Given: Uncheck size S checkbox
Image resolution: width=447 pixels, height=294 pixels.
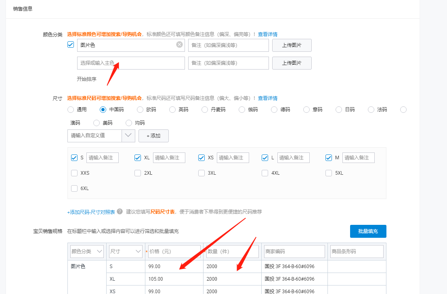Looking at the screenshot, I should click(74, 158).
